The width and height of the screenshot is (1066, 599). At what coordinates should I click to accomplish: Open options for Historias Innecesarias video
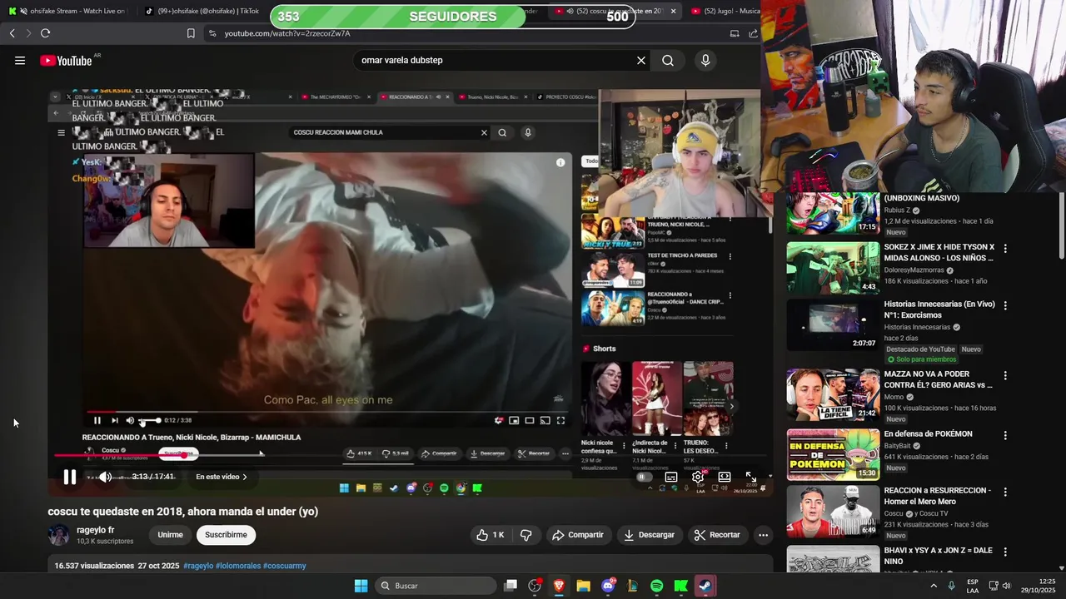click(x=1005, y=305)
